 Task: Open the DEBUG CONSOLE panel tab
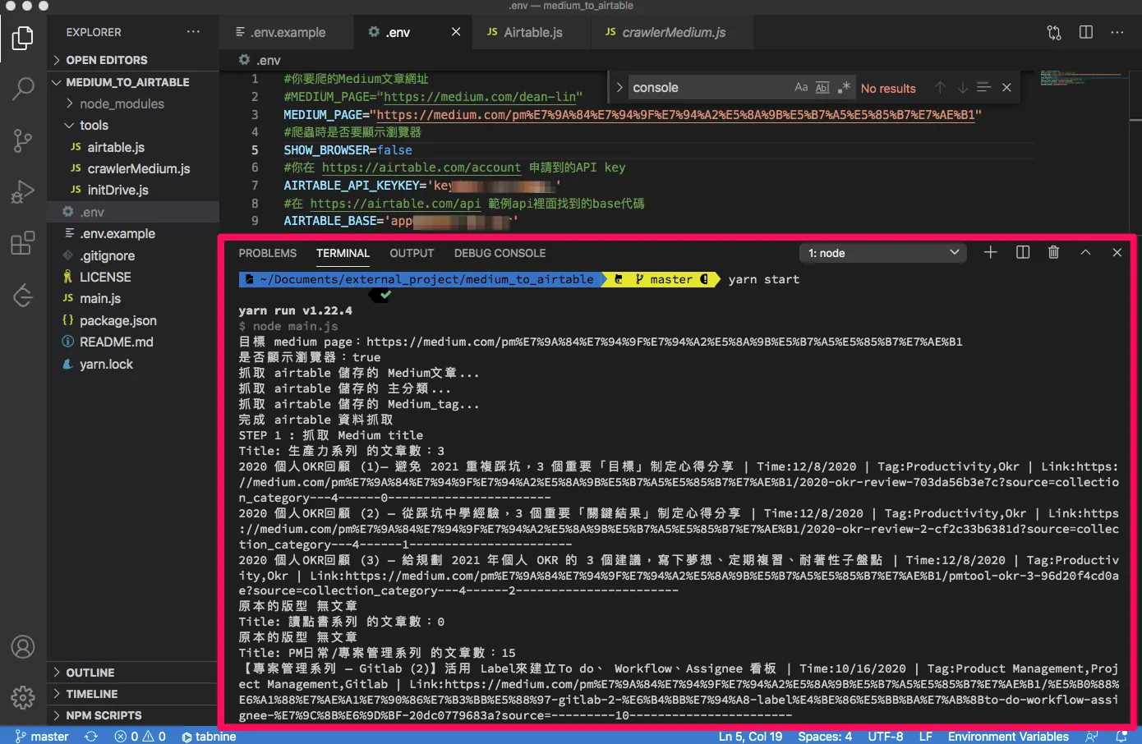(x=500, y=253)
